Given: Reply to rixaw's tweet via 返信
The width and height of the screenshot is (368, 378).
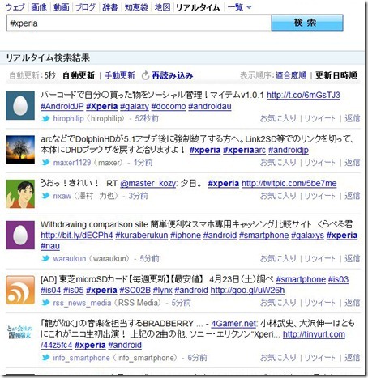Looking at the screenshot, I should pos(352,196).
